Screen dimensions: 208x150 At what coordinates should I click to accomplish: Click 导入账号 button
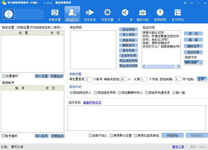coord(42,136)
